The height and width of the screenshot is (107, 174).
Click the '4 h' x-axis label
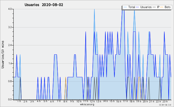point(39,101)
